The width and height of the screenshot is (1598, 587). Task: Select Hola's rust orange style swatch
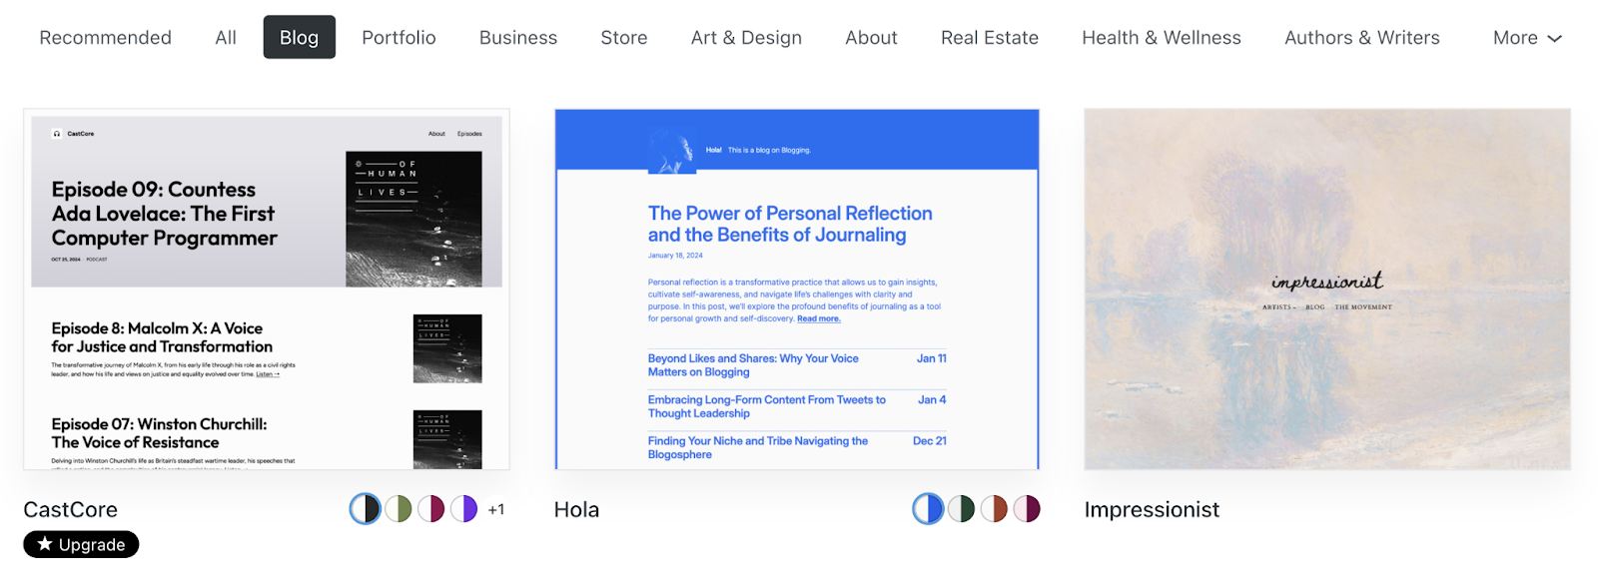coord(994,509)
